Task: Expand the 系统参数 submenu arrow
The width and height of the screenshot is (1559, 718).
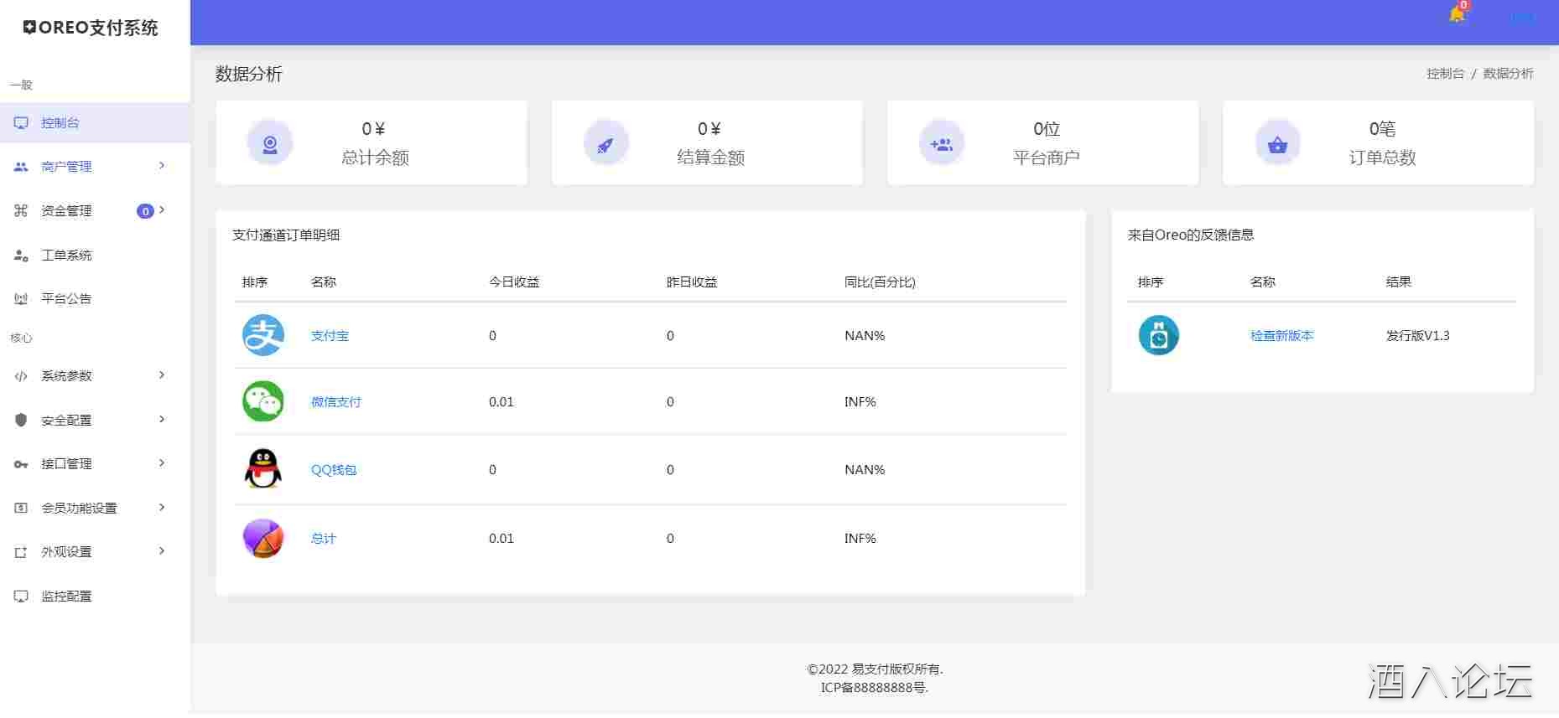Action: tap(162, 375)
